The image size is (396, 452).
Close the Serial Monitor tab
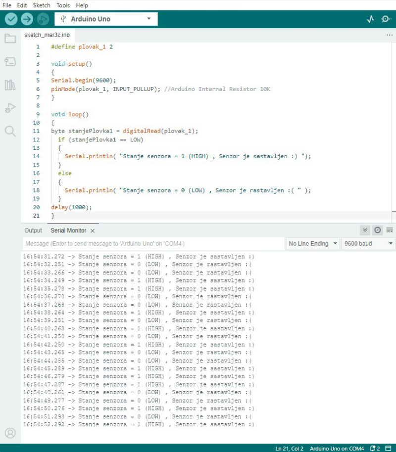click(x=93, y=231)
